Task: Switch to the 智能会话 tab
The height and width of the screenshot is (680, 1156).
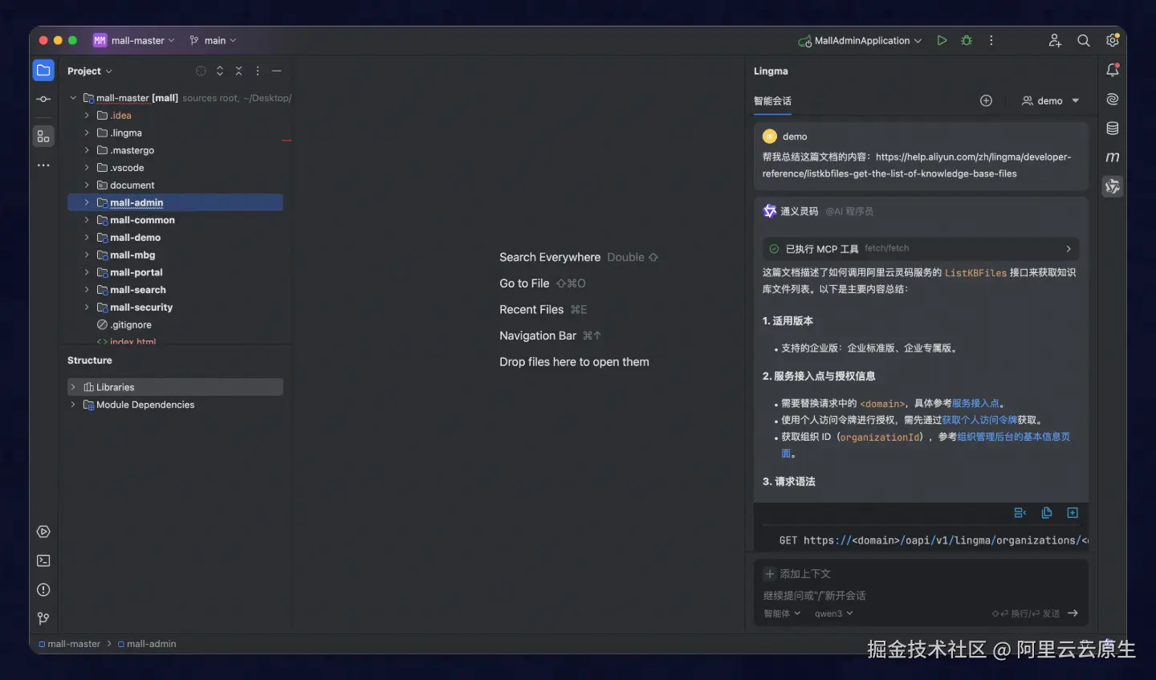Action: tap(772, 101)
